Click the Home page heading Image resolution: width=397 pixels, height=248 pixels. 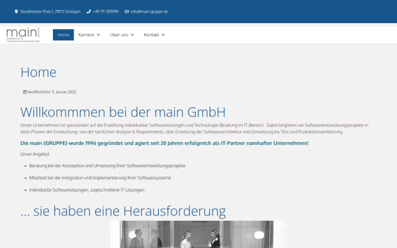[38, 72]
